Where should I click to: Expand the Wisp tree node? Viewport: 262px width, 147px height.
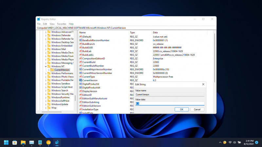[46, 108]
